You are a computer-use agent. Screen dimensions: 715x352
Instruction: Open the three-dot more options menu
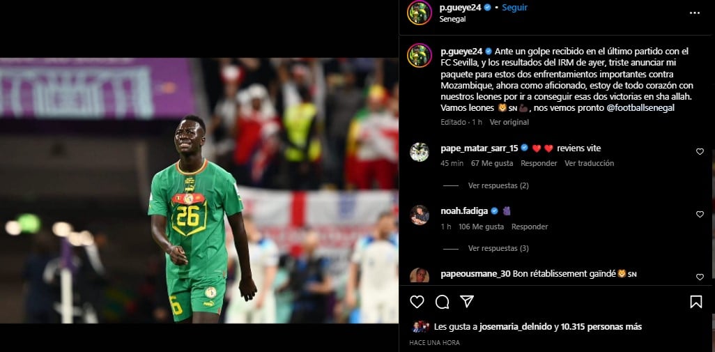coord(695,13)
